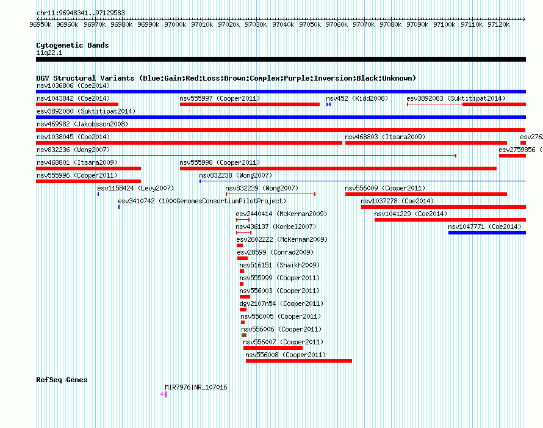Click the 97050k ruler tick label
543x428 pixels.
coord(310,24)
